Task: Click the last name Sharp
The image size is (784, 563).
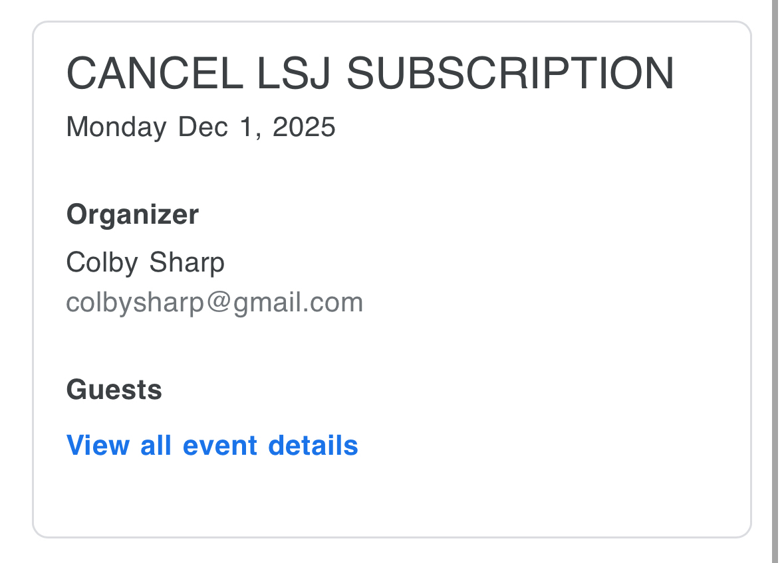Action: pos(187,263)
